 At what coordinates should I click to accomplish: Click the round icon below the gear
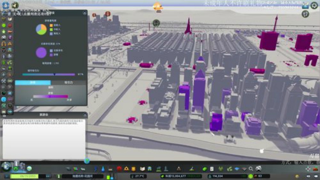pos(305,14)
